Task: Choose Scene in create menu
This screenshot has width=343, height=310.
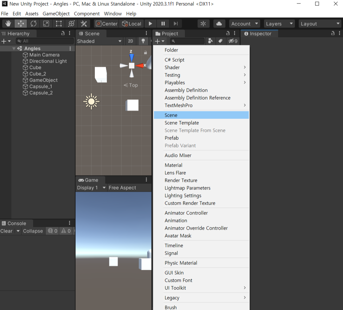Action: tap(201, 115)
